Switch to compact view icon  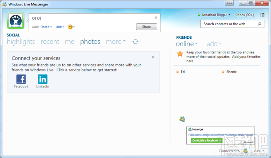pyautogui.click(x=262, y=15)
